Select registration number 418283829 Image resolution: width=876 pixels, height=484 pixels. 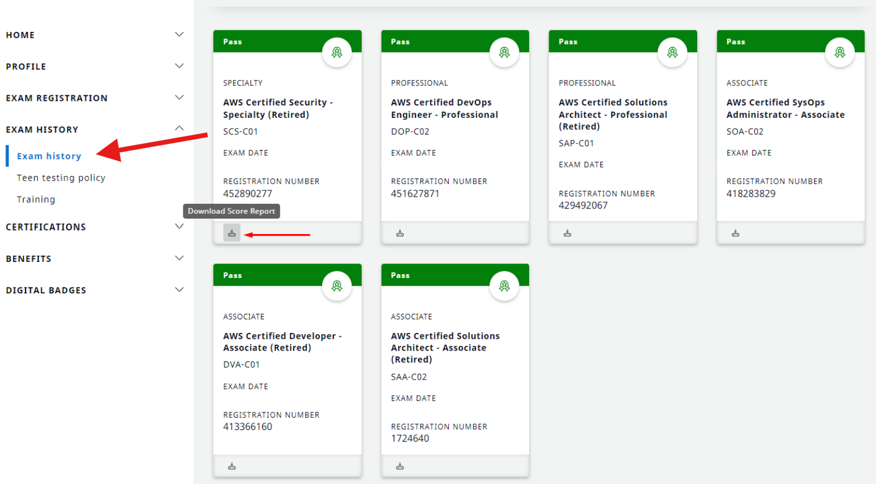tap(751, 194)
